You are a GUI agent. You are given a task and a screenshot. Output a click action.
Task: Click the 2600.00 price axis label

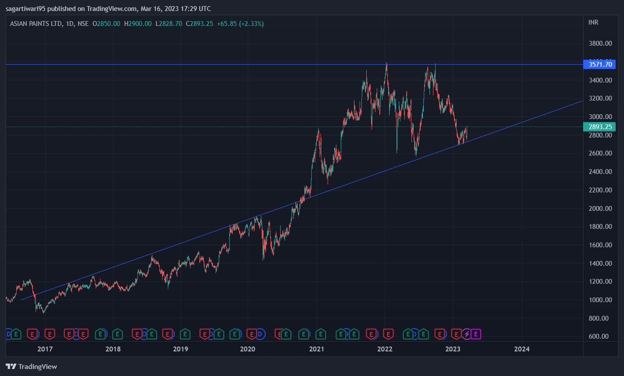(599, 153)
